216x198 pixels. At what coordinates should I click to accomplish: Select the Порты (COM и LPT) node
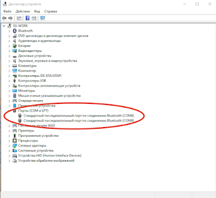point(33,111)
